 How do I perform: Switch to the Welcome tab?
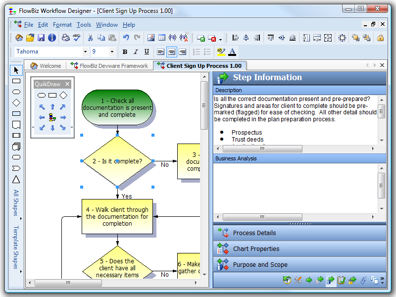point(46,66)
